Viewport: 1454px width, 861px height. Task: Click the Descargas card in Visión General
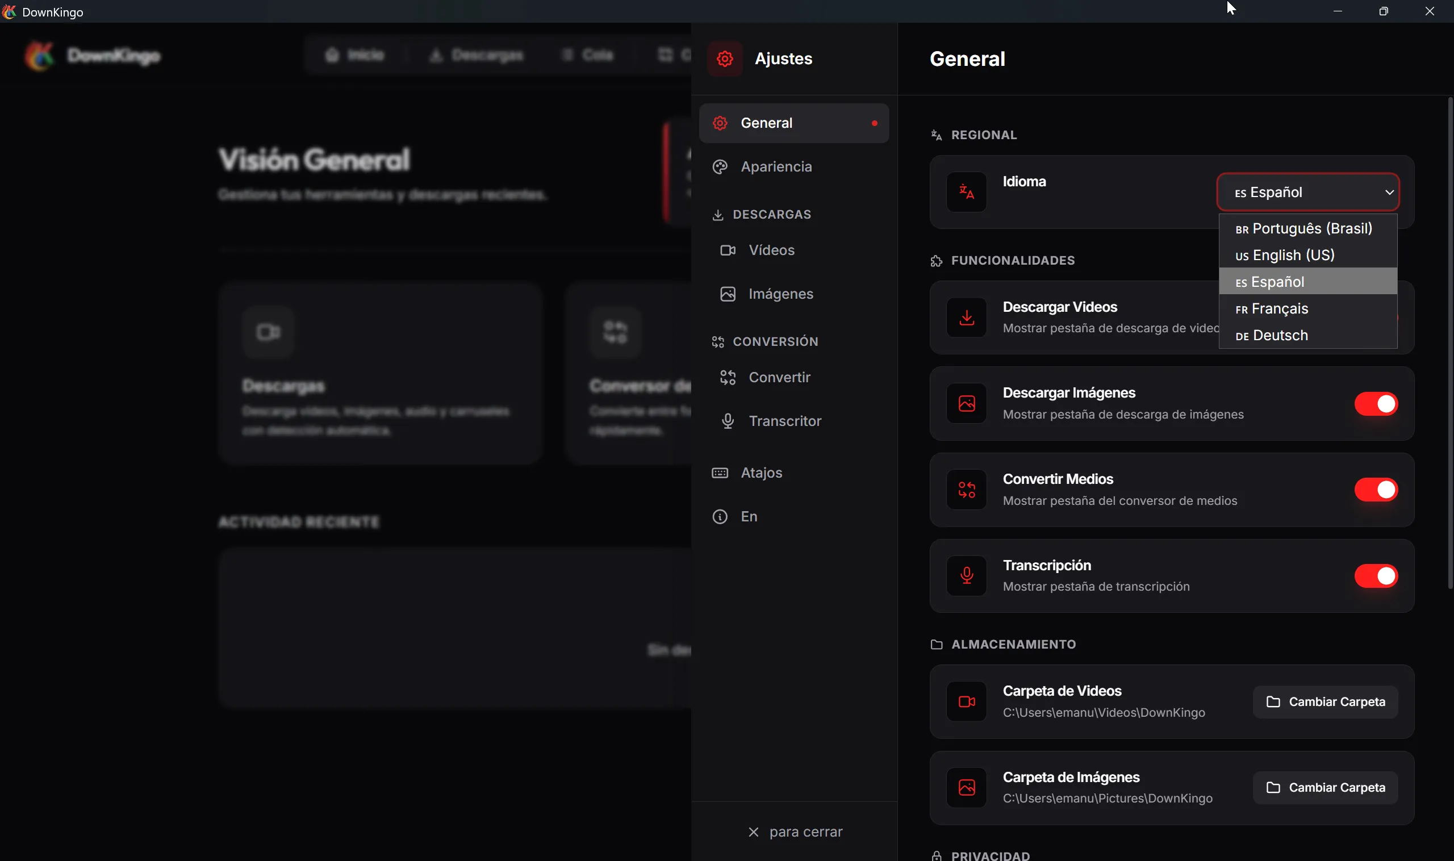(x=381, y=373)
